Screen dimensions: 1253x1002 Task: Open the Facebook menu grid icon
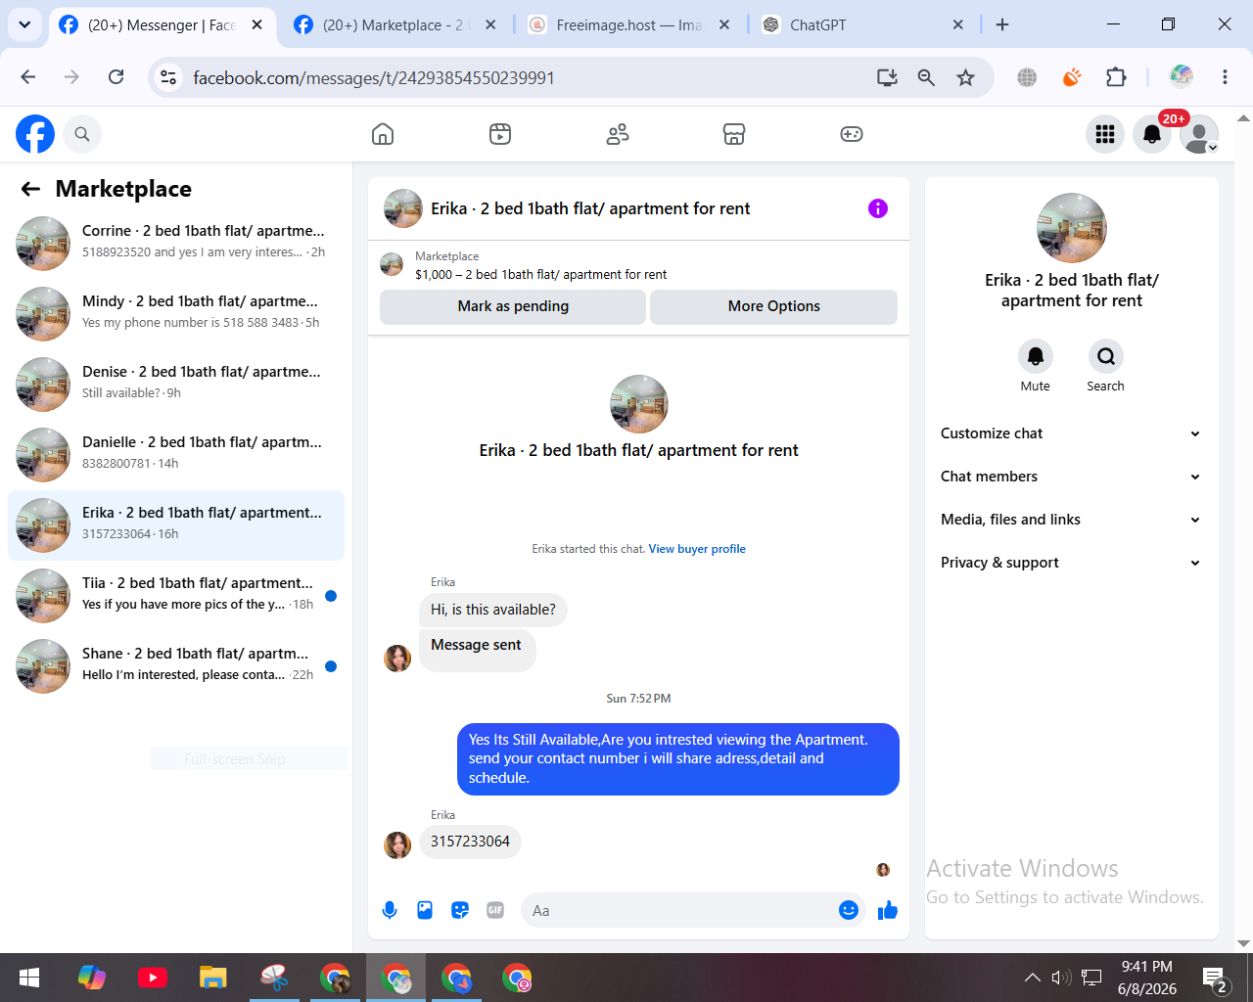[1105, 134]
